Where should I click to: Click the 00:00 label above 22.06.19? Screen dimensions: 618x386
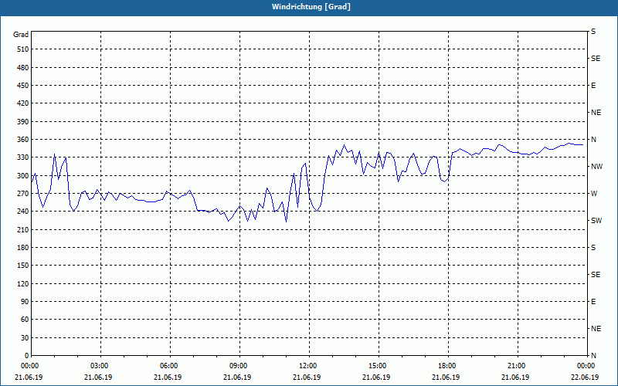(x=586, y=366)
